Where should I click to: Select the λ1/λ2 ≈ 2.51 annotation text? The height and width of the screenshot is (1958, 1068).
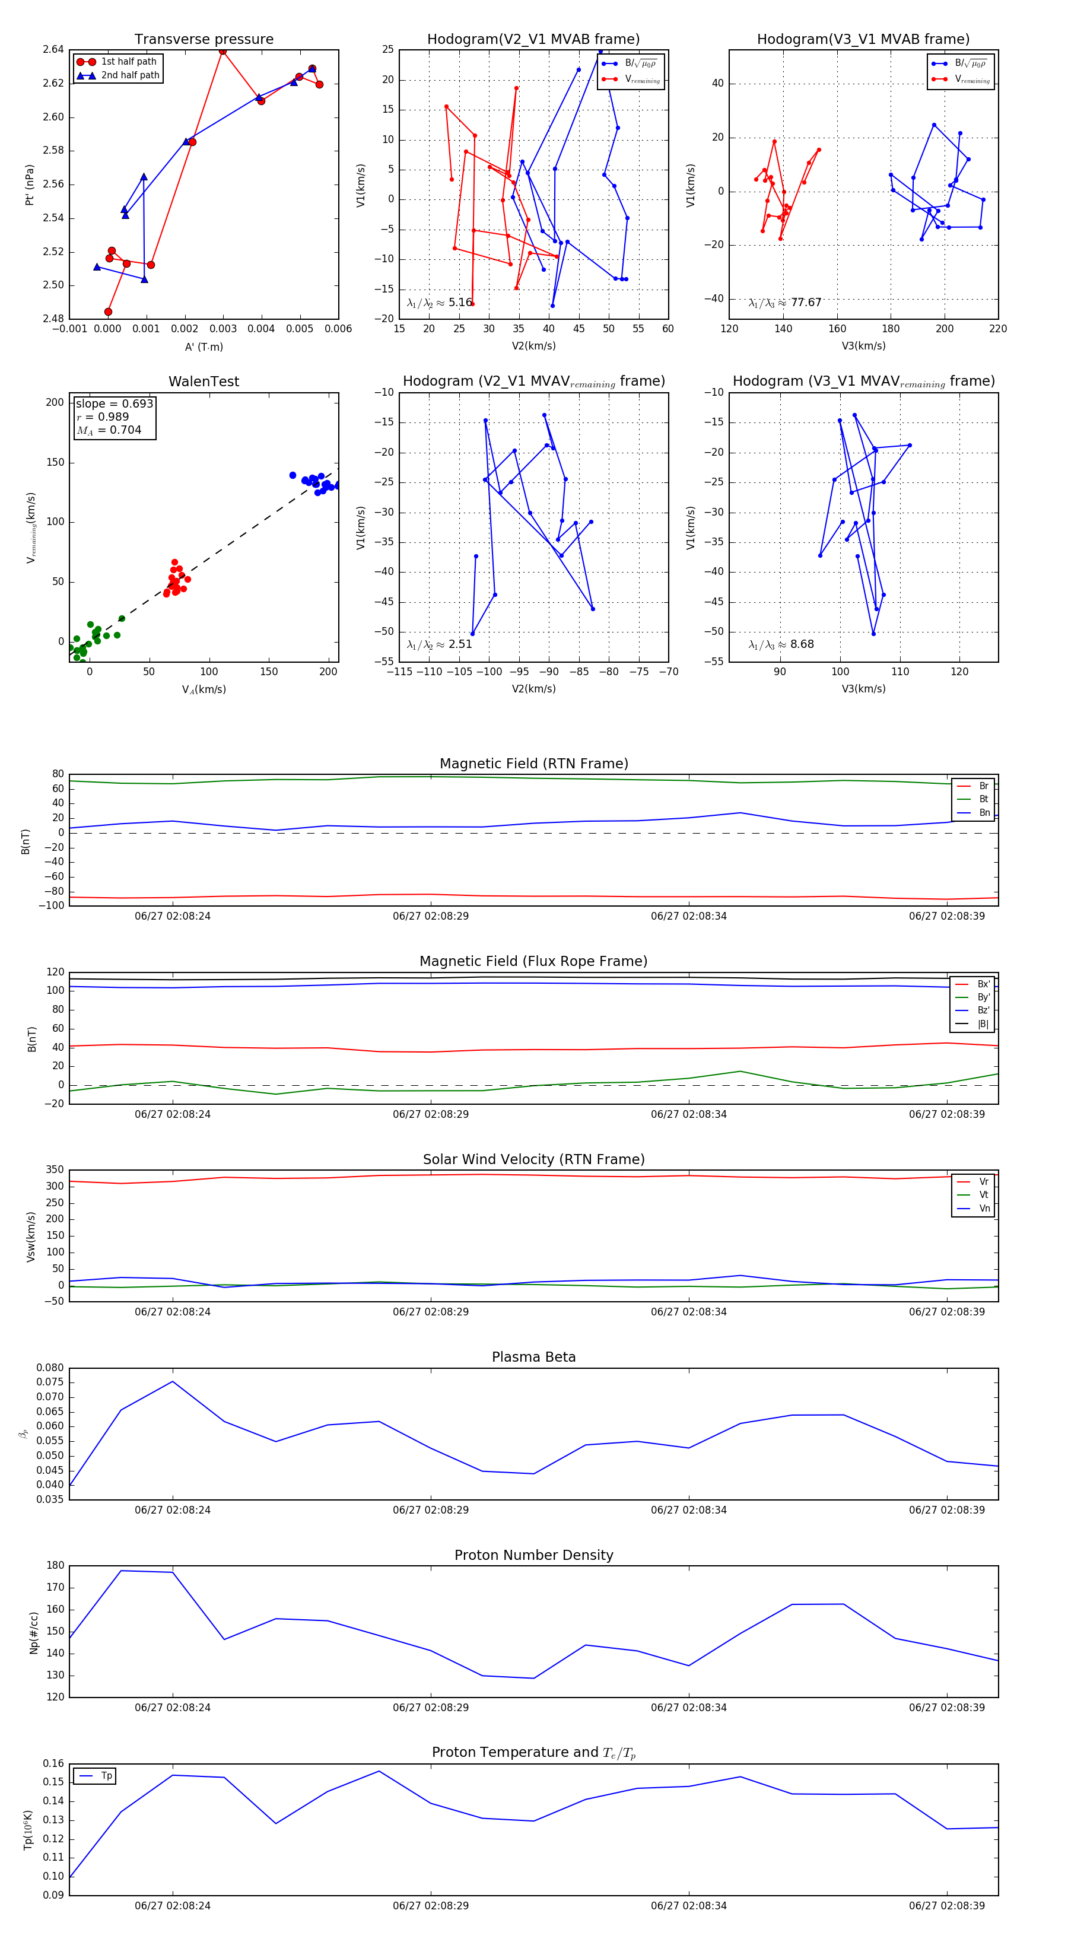pyautogui.click(x=439, y=644)
